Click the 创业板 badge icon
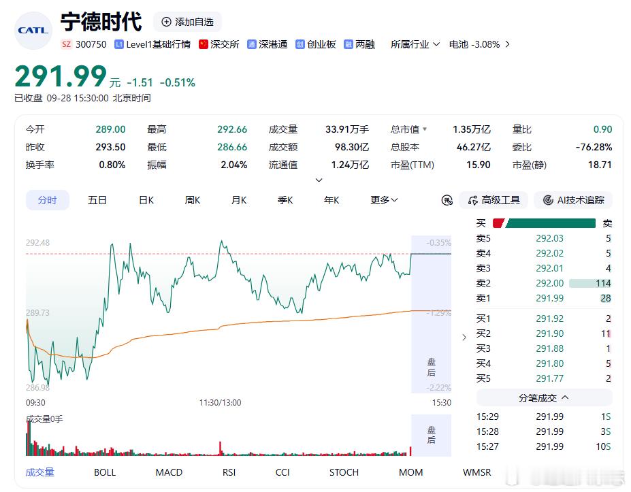This screenshot has width=631, height=492. (x=300, y=44)
